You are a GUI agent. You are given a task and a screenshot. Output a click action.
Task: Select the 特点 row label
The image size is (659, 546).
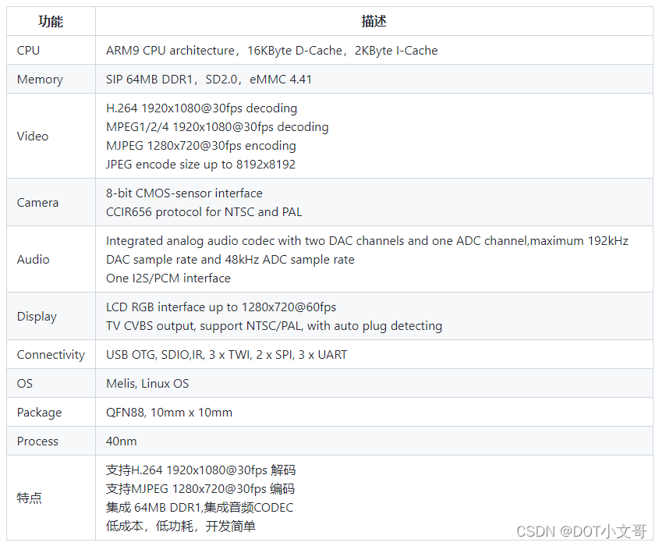point(29,498)
